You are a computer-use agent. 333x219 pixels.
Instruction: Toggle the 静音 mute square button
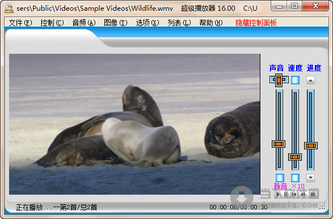[x=280, y=178]
